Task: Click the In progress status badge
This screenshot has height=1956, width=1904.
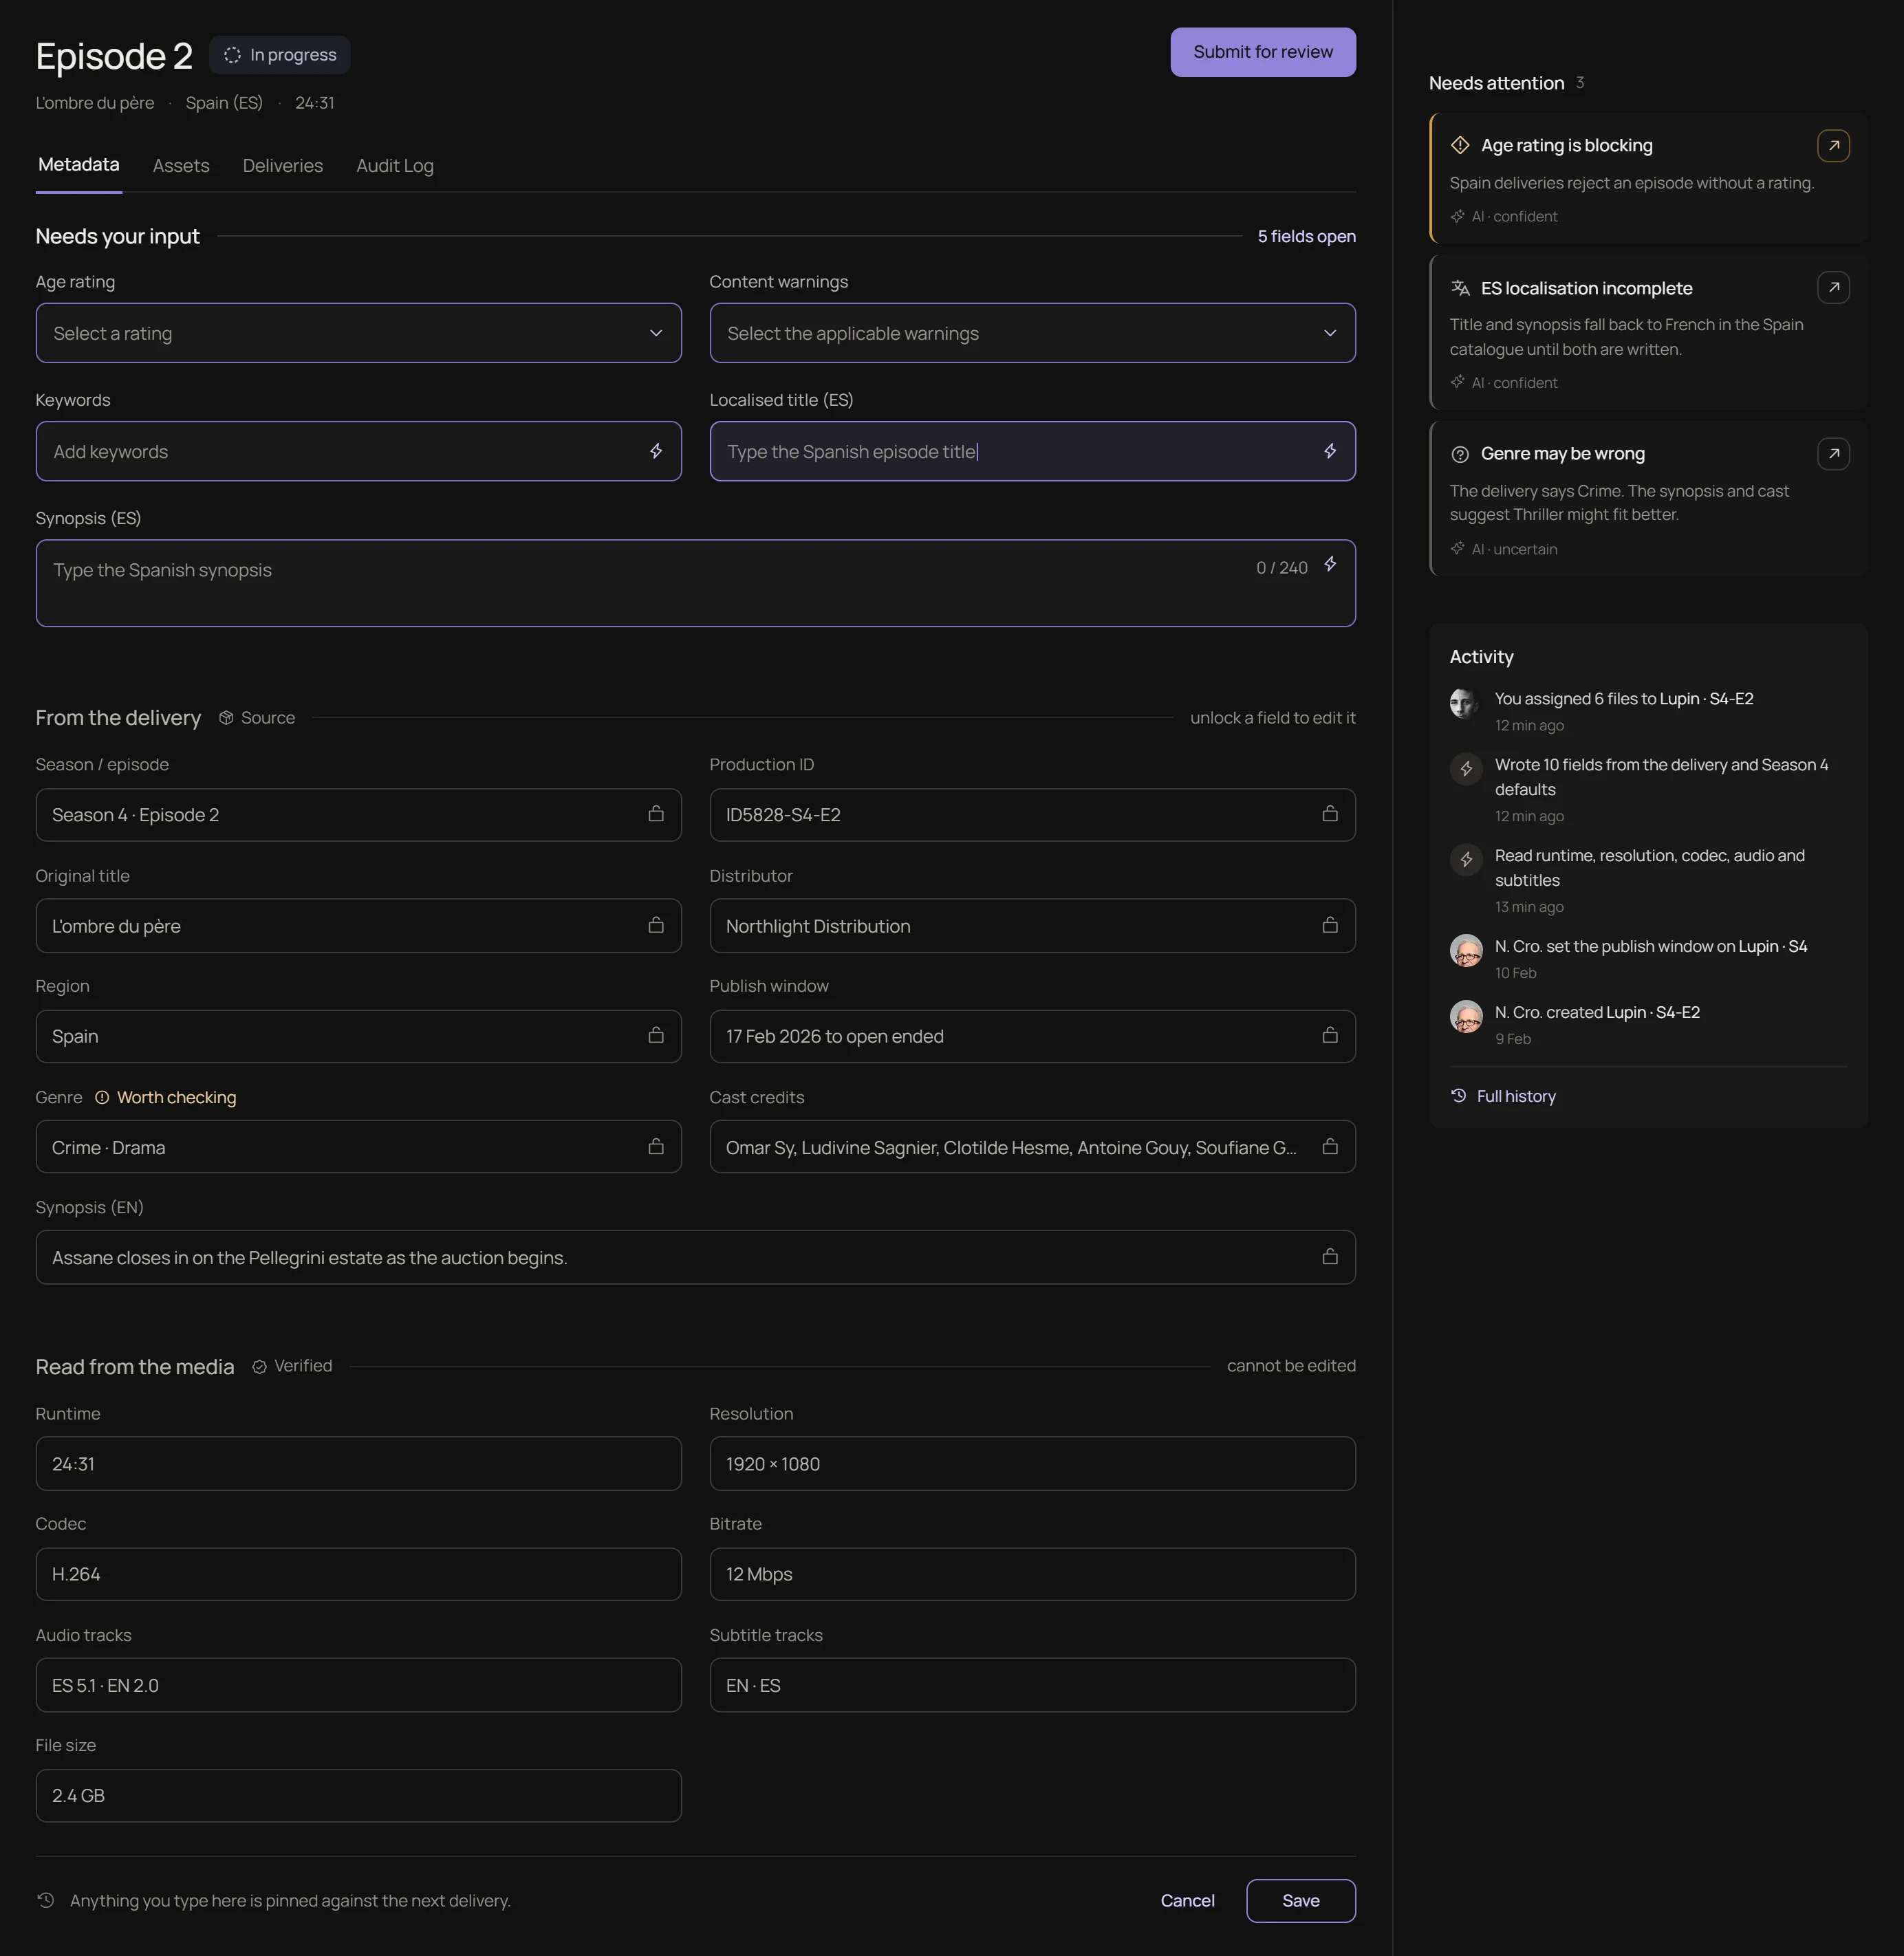Action: click(280, 55)
